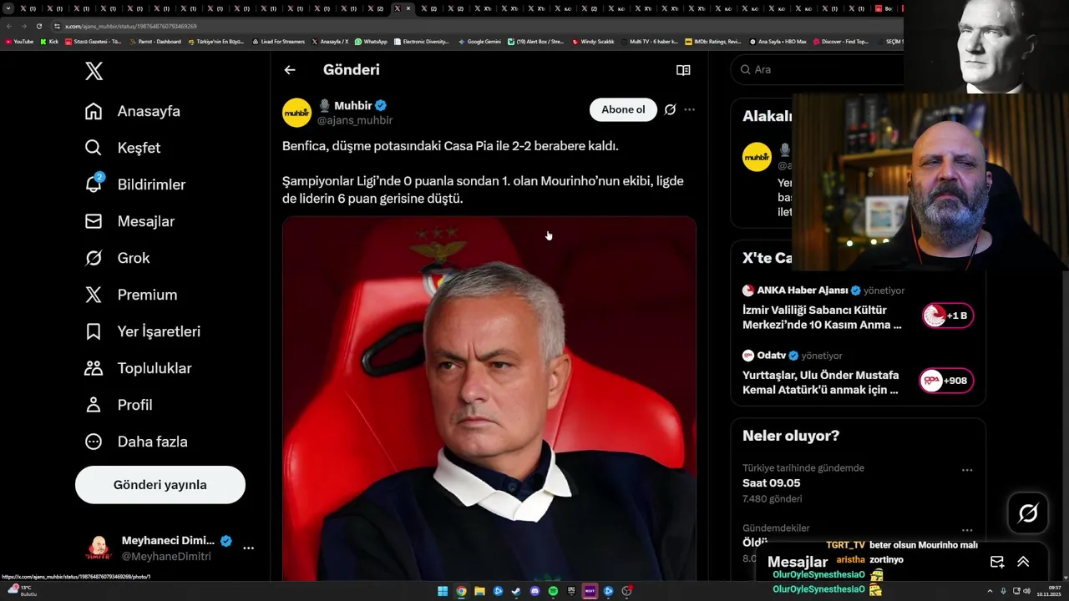The width and height of the screenshot is (1069, 601).
Task: Click the Grok icon next to Abone ol
Action: click(670, 109)
